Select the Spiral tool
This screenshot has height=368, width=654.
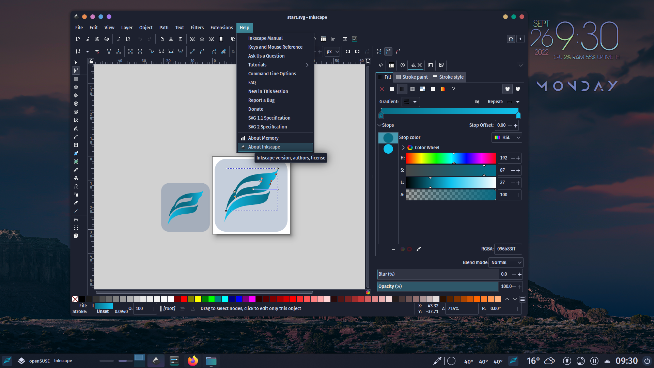point(76,112)
